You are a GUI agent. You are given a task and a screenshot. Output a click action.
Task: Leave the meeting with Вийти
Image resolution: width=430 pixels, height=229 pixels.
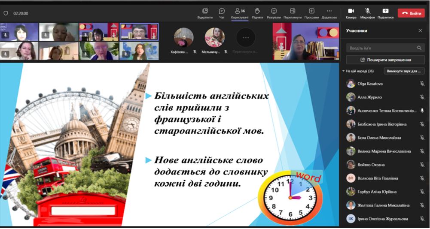click(x=411, y=13)
